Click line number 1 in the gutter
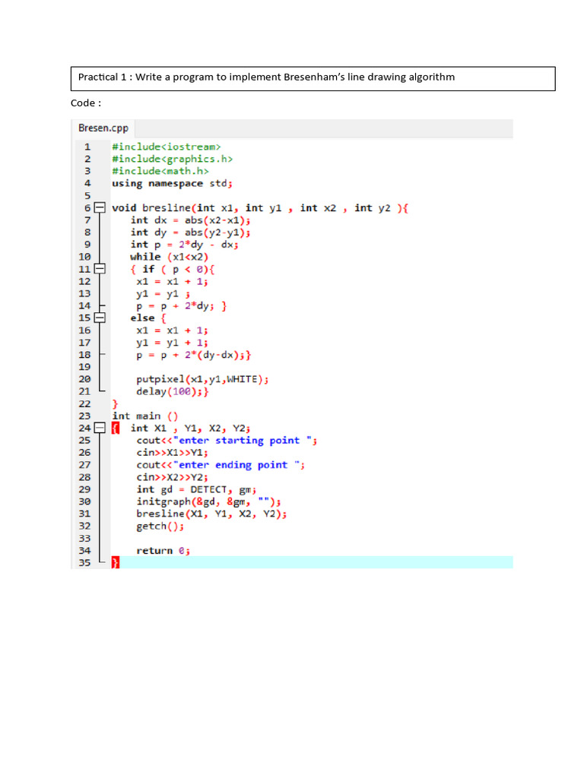Screen dimensions: 584x778 pyautogui.click(x=87, y=147)
